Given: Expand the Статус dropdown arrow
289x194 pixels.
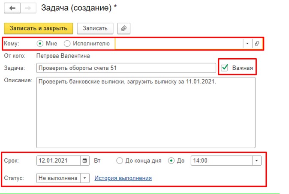Looking at the screenshot, I should click(x=84, y=178).
